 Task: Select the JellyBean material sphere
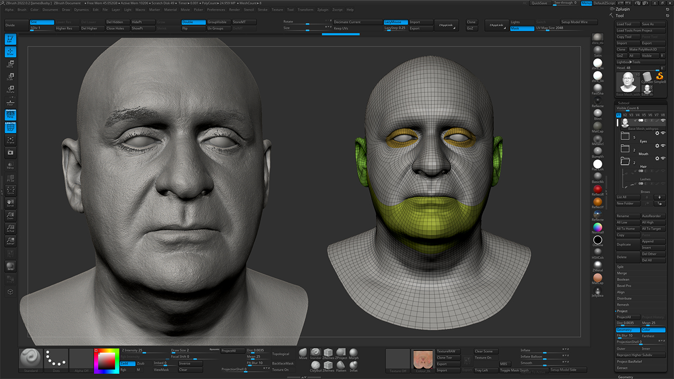coord(598,291)
